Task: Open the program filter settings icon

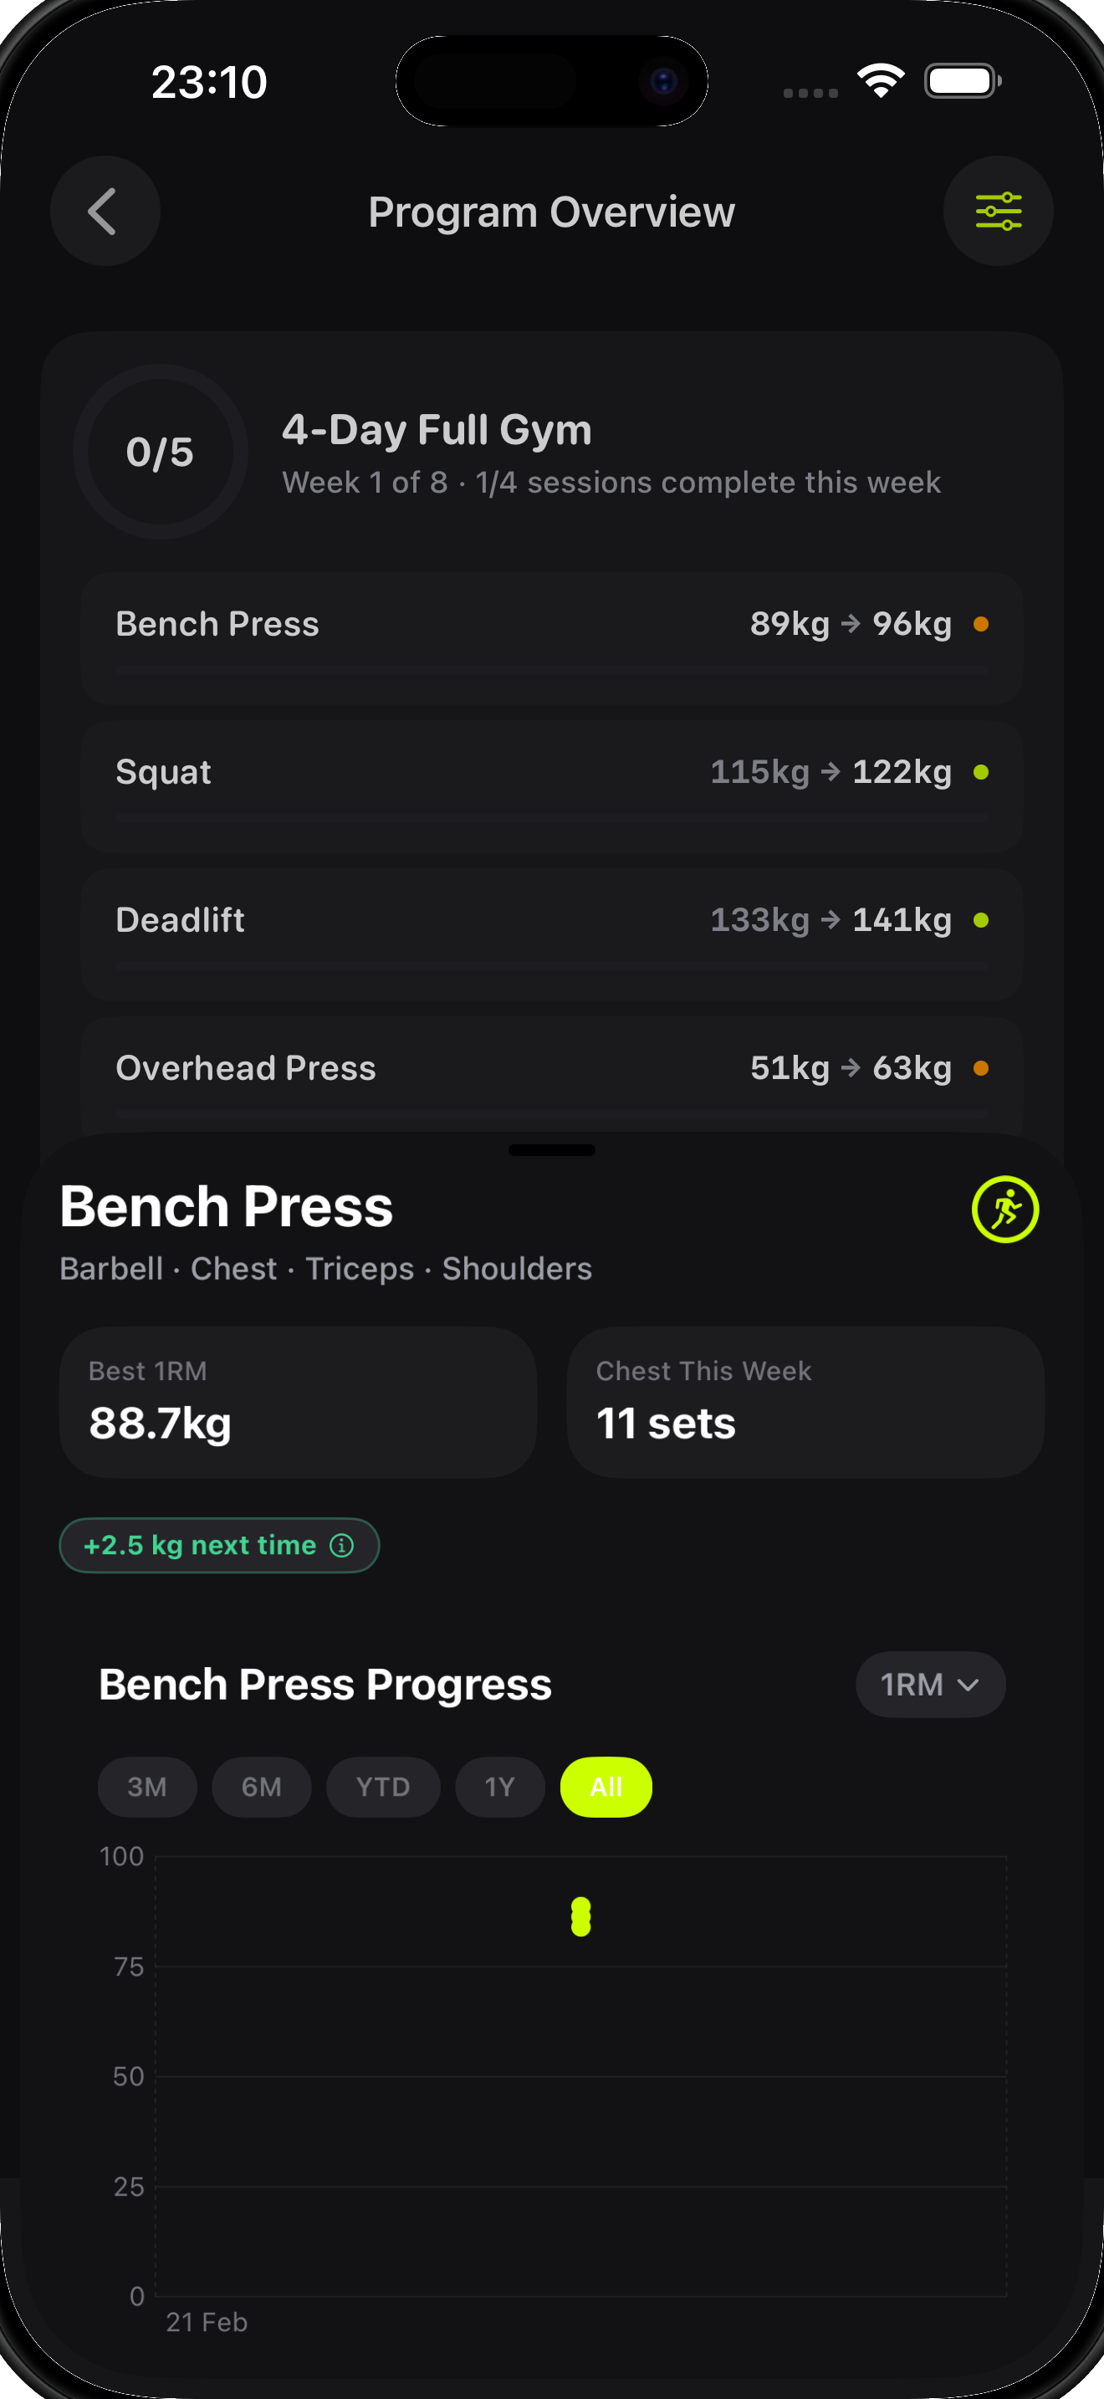Action: coord(998,212)
